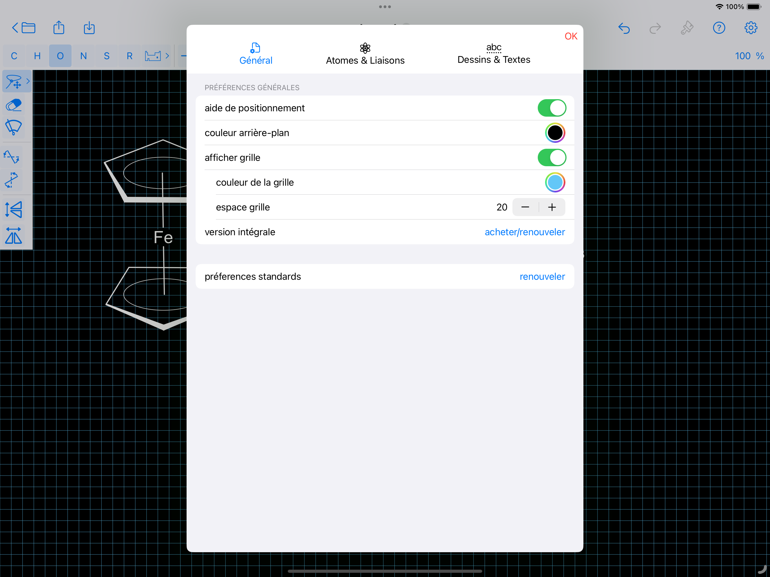
Task: Flip structure horizontally
Action: (14, 236)
